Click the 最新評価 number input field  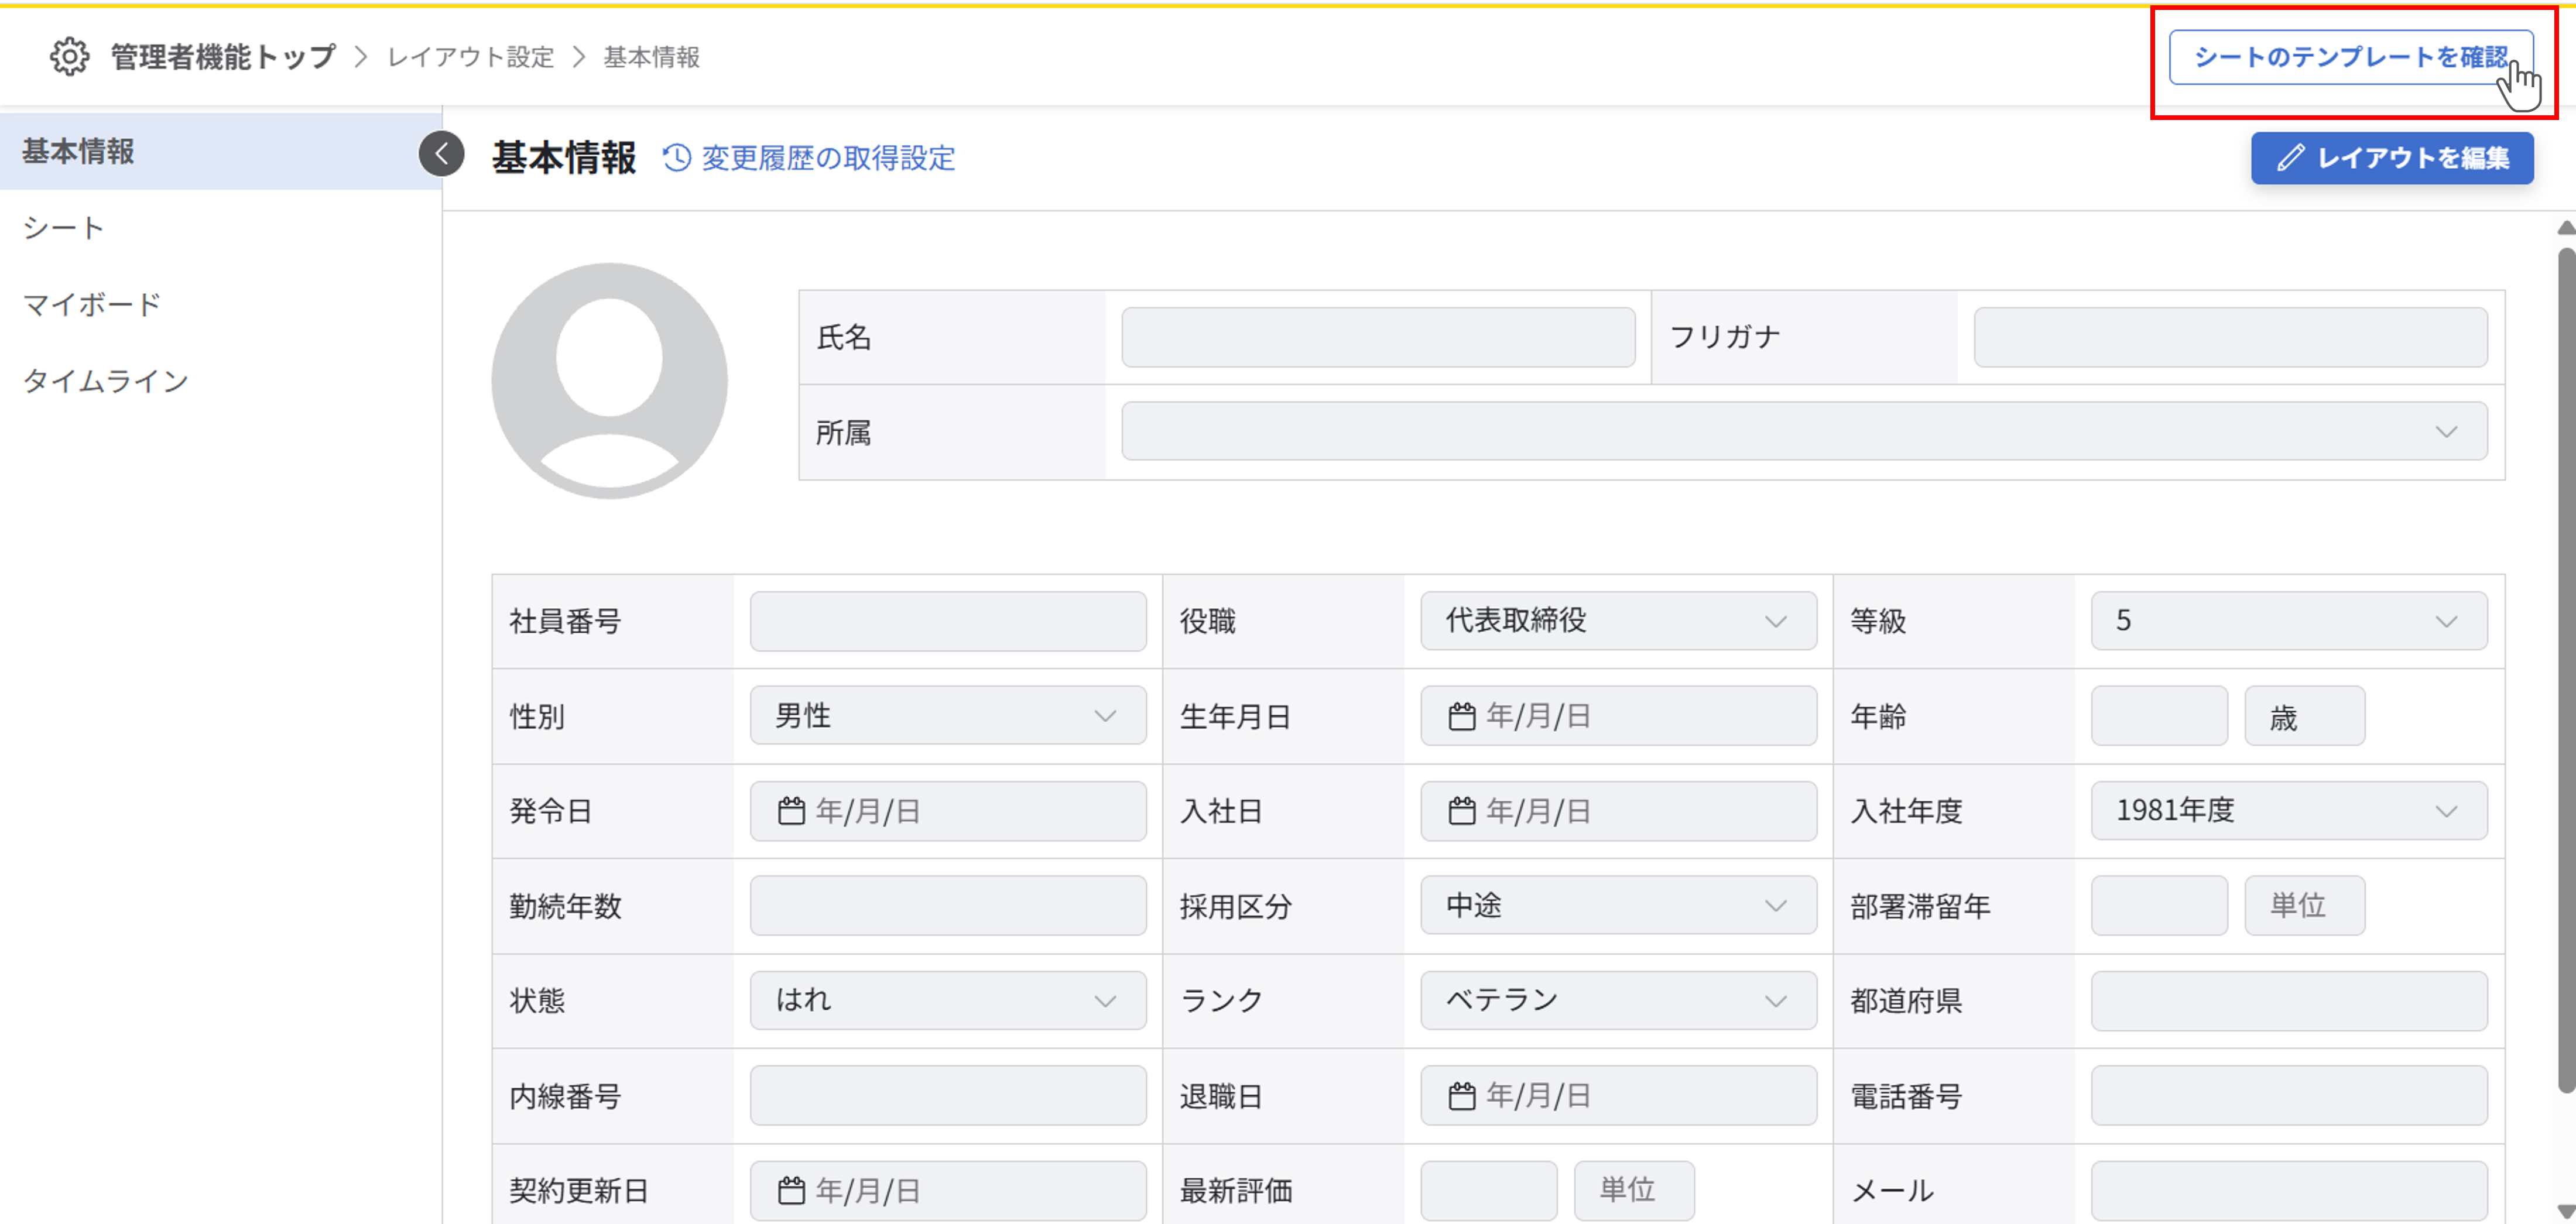1488,1191
